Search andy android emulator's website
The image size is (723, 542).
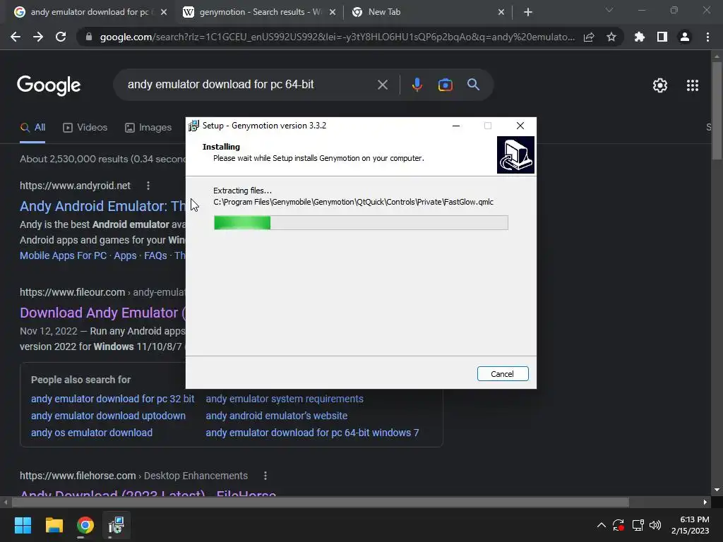(x=277, y=416)
